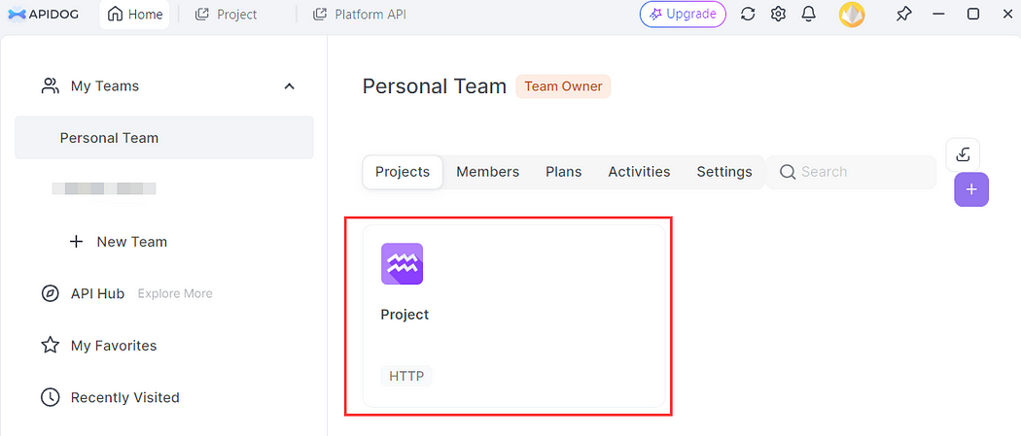Switch to the Platform API tab
This screenshot has width=1021, height=436.
360,15
